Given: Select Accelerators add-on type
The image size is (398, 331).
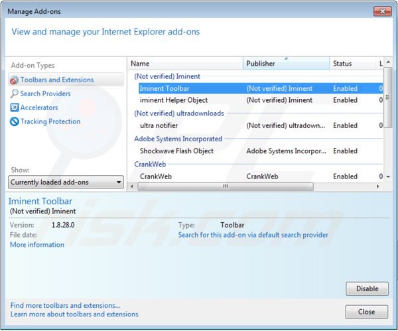Looking at the screenshot, I should [39, 107].
